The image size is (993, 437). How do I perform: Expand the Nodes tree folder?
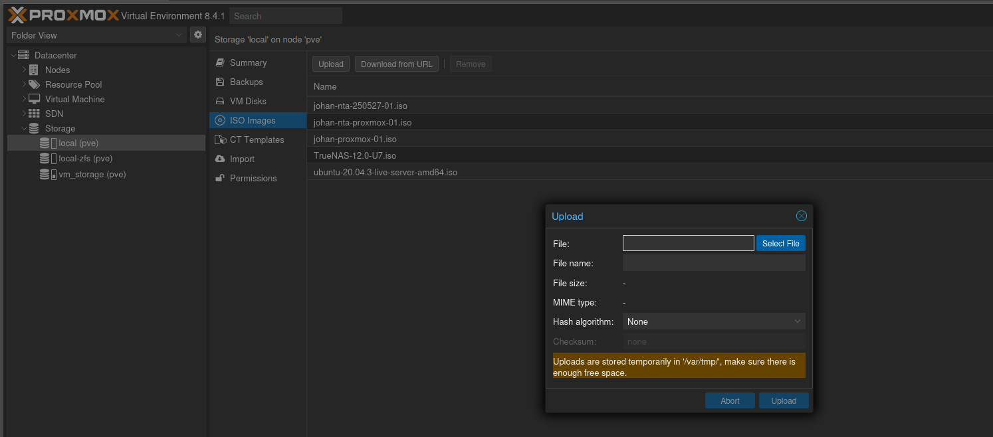click(x=25, y=70)
